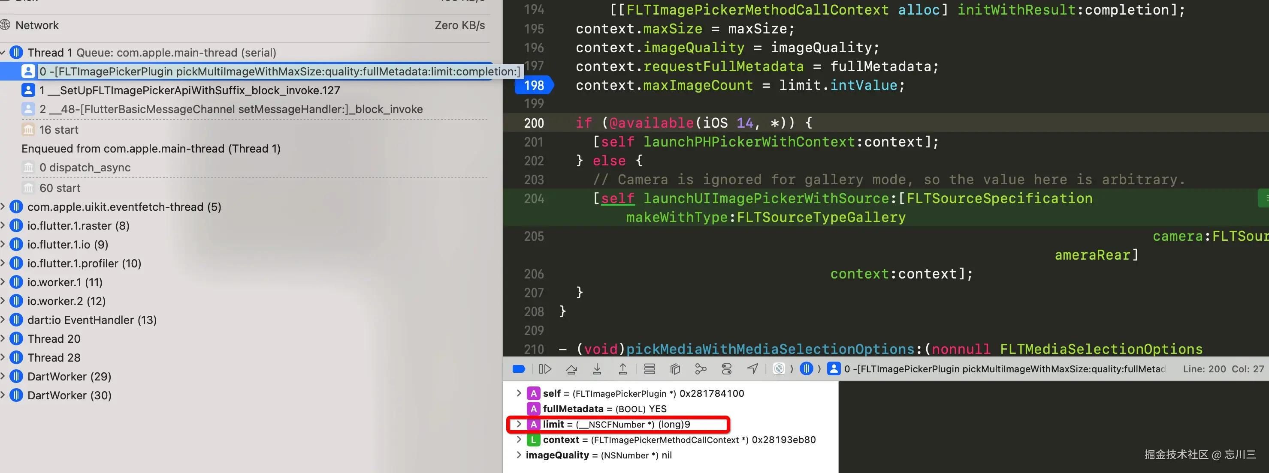The width and height of the screenshot is (1269, 473).
Task: Step over the current line
Action: point(571,368)
